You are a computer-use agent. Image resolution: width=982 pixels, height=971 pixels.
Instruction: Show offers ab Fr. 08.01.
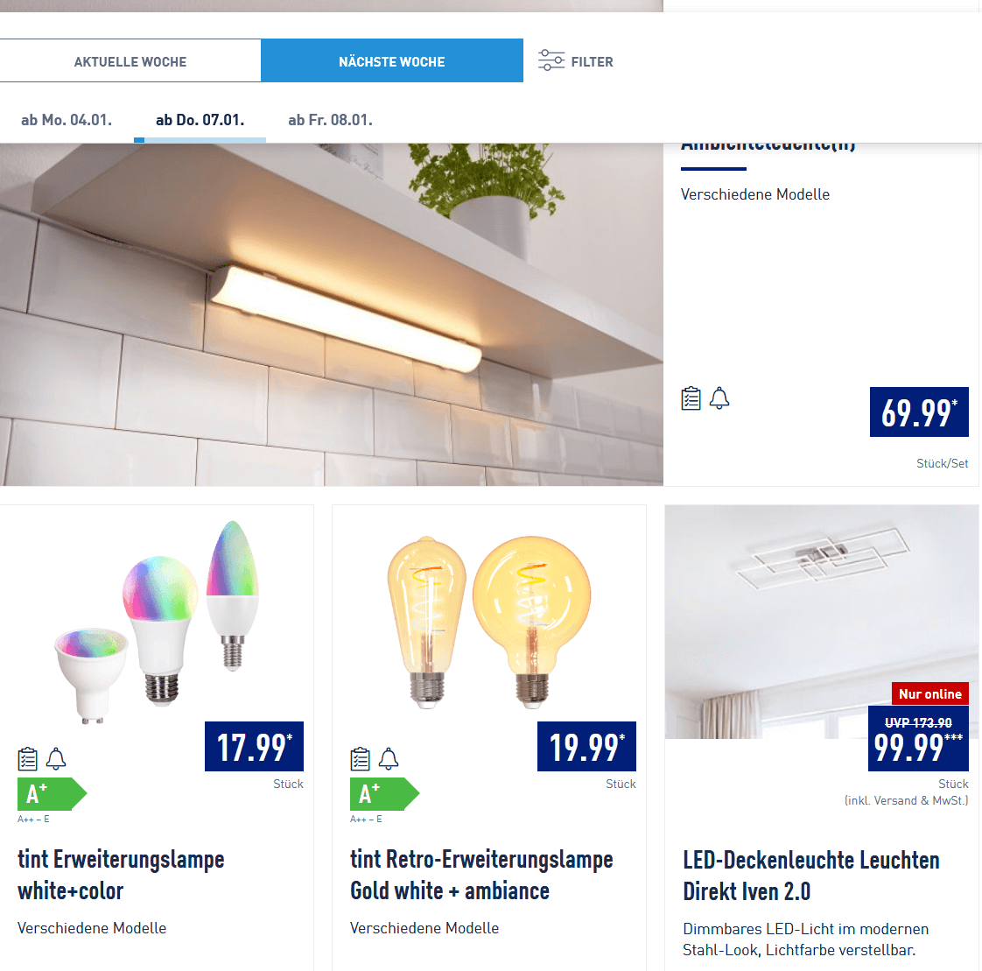330,120
